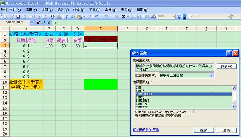Image resolution: width=241 pixels, height=137 pixels.
Task: Click the 转到(G) button
Action: (227, 66)
